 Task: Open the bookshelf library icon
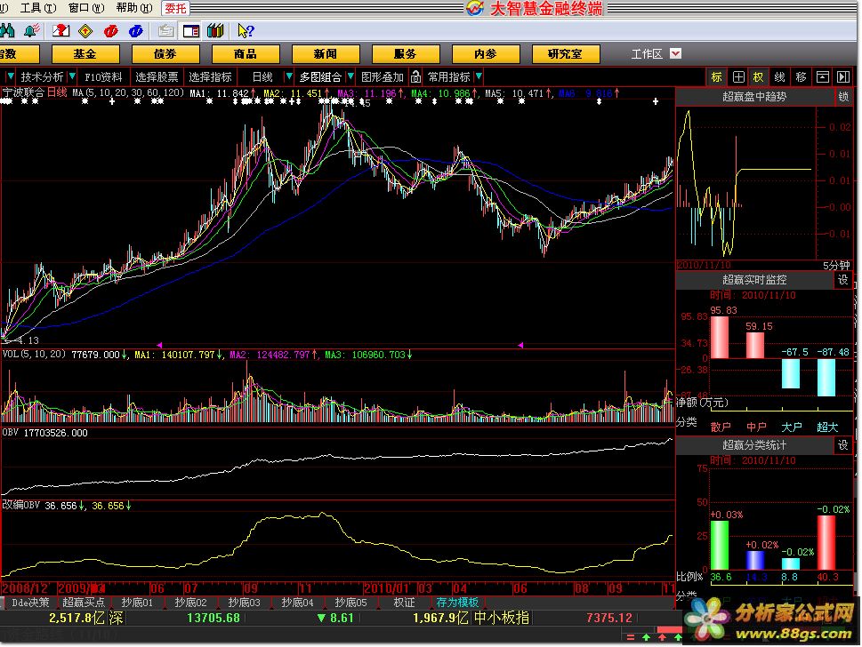coord(215,31)
